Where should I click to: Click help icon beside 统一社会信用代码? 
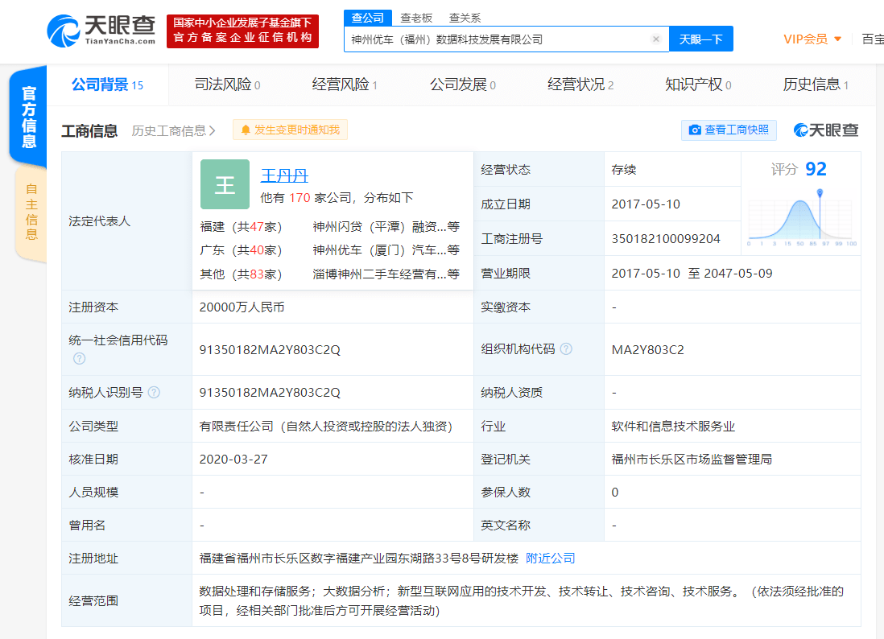(x=79, y=358)
